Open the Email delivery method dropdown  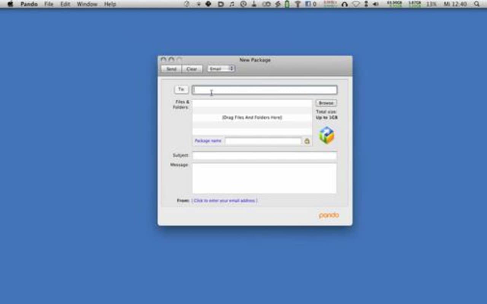point(221,69)
